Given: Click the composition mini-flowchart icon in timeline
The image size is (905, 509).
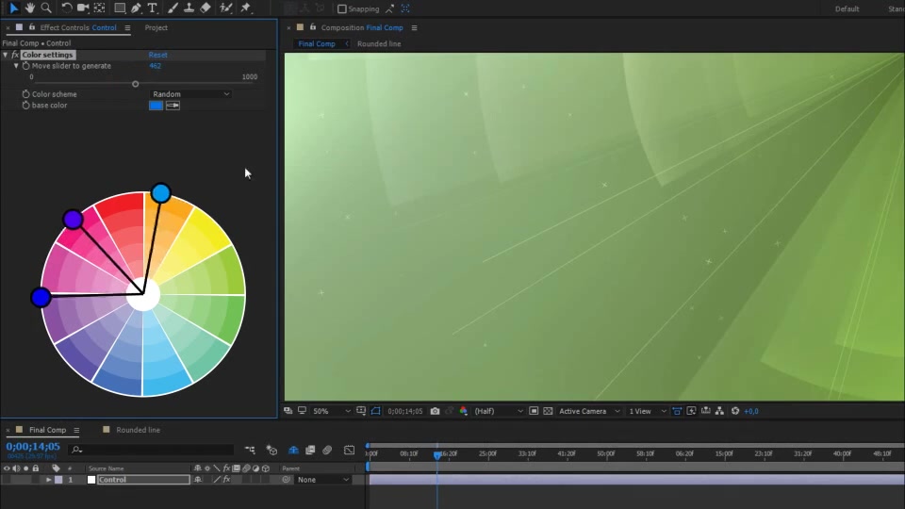Looking at the screenshot, I should (x=249, y=450).
